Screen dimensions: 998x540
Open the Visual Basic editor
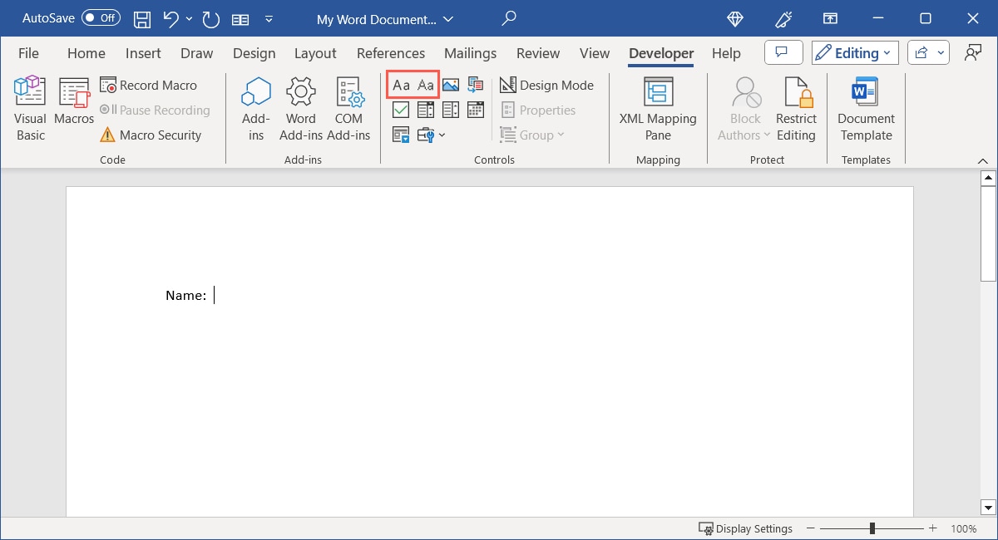[29, 106]
